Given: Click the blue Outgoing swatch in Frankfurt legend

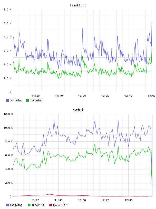Looking at the screenshot, I should coord(7,100).
